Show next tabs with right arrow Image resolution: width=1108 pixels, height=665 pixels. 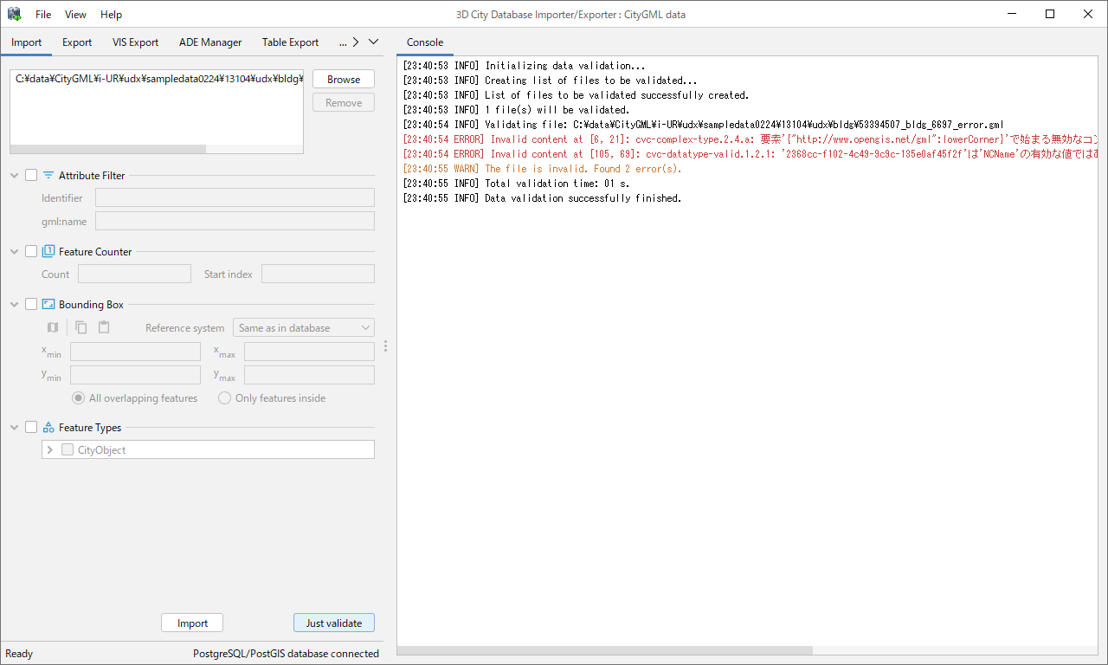355,42
